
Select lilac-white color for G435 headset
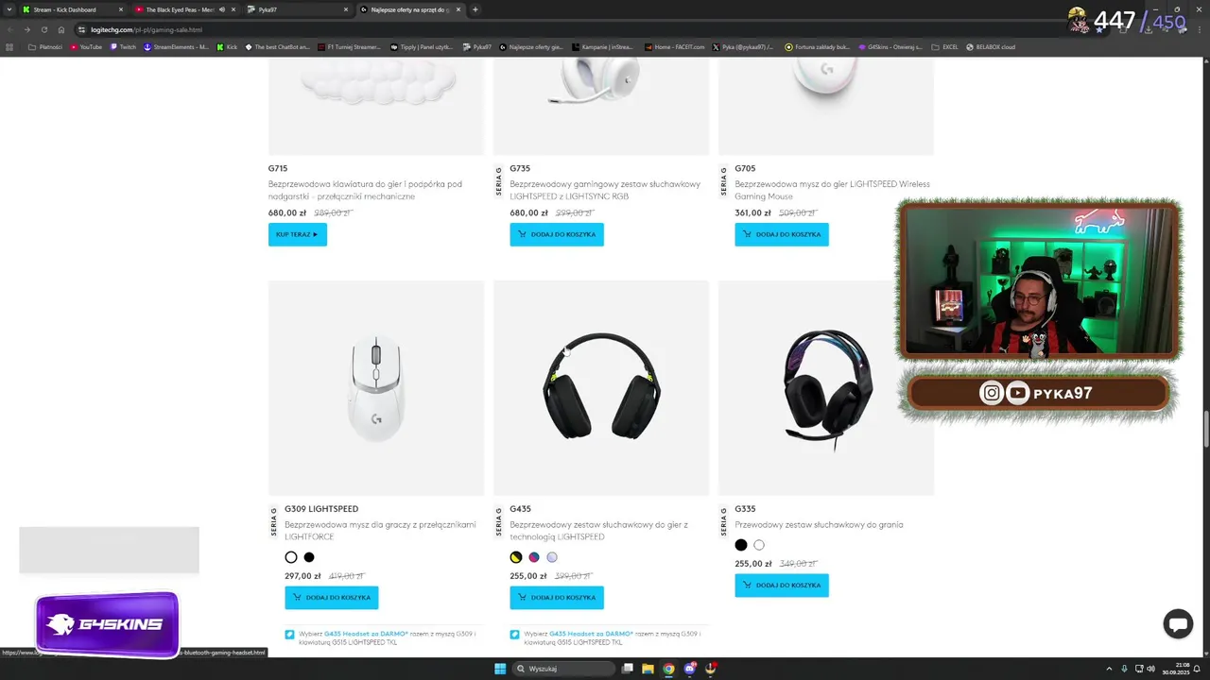[x=552, y=557]
